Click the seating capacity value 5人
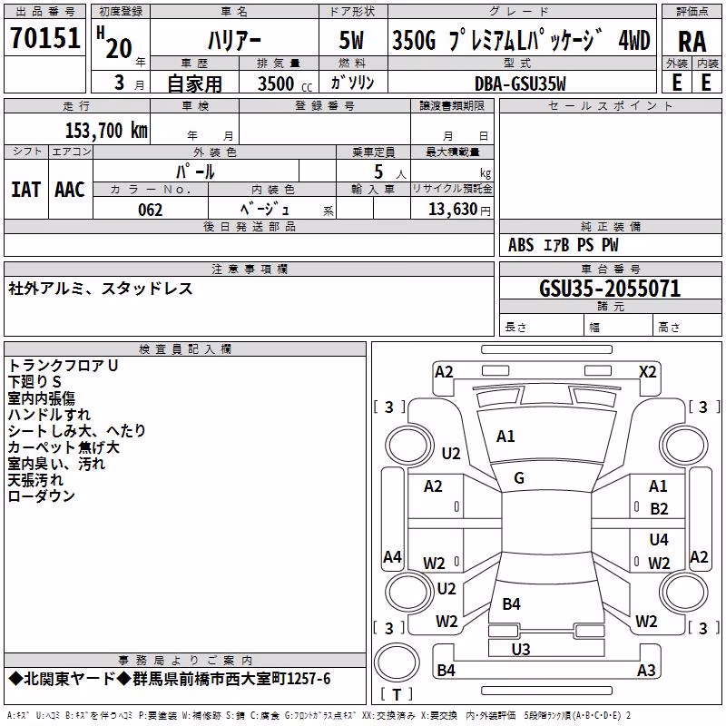Screen dimensions: 726x726 pyautogui.click(x=389, y=172)
